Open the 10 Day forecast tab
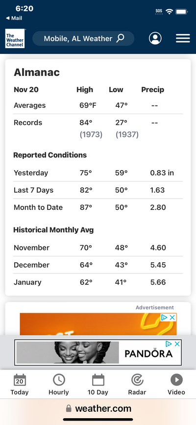The height and width of the screenshot is (425, 196). coord(98,384)
